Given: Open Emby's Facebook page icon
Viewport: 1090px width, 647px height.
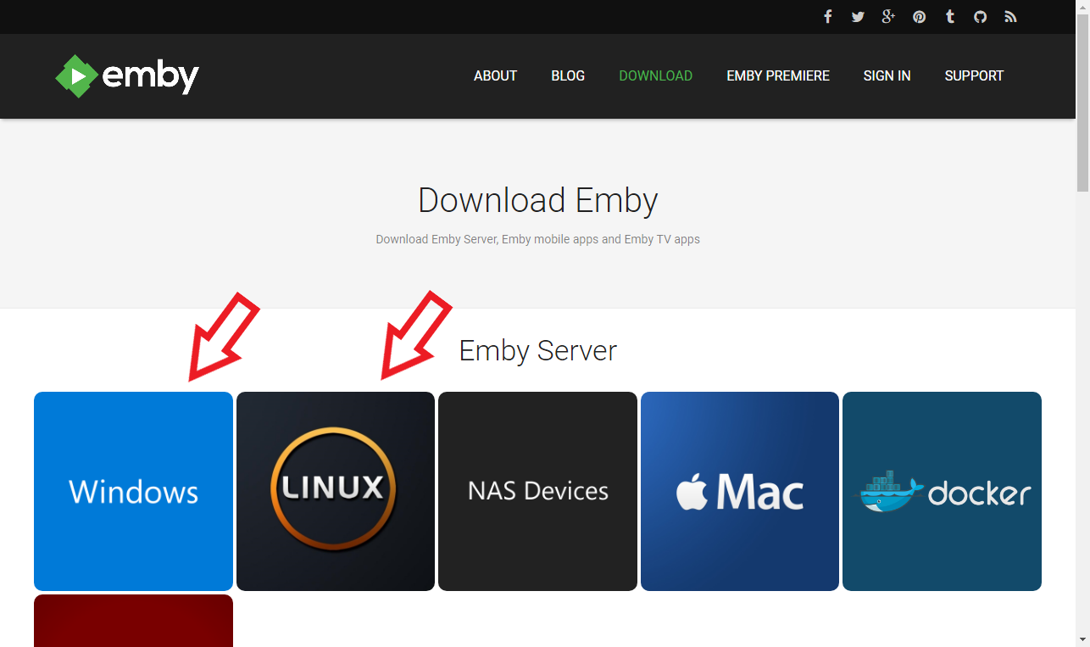Looking at the screenshot, I should point(828,17).
